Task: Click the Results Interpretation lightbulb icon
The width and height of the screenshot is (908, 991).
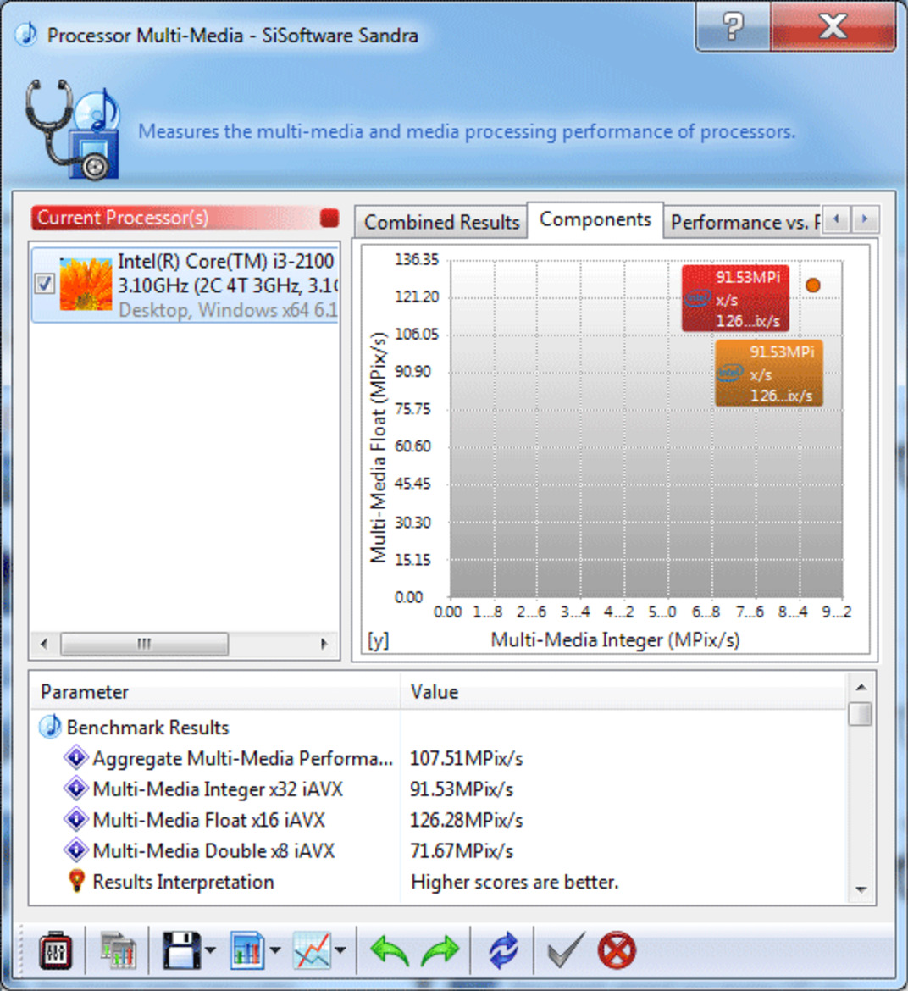Action: 76,881
